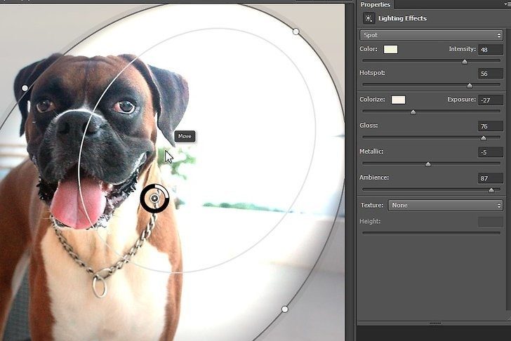Click the Intensity slider handle

coord(465,61)
